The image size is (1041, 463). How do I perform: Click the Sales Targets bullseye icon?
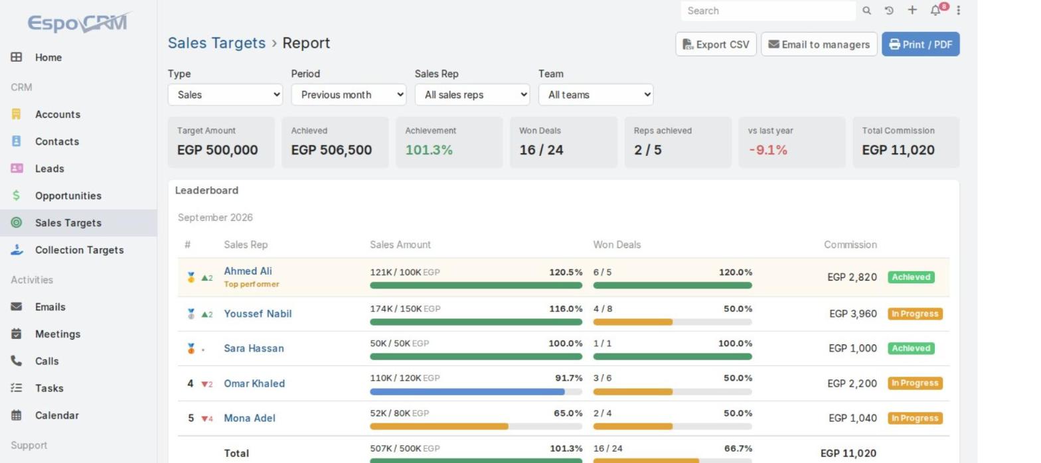click(x=17, y=223)
